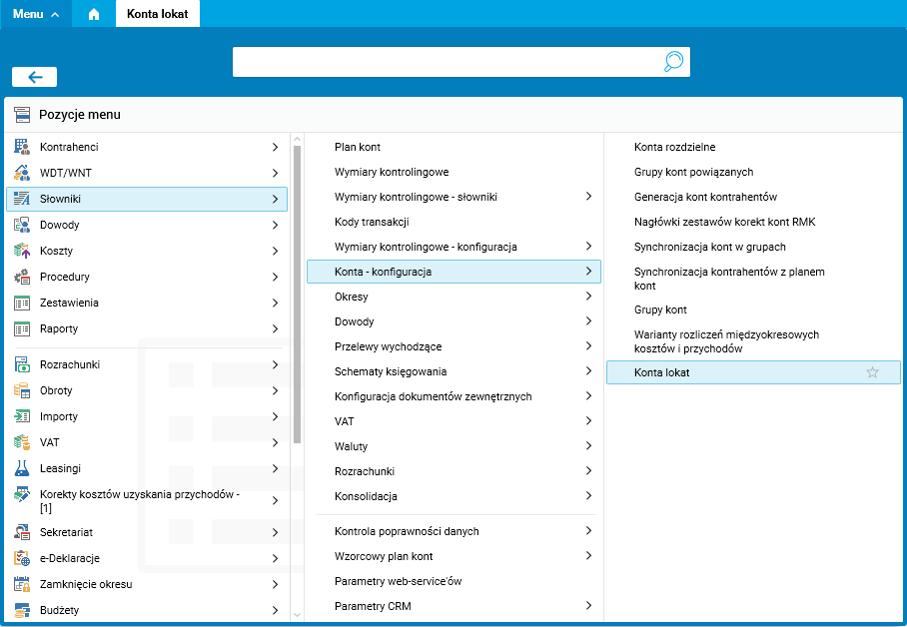Open Grupy kont powiązanych
The height and width of the screenshot is (627, 907).
693,172
